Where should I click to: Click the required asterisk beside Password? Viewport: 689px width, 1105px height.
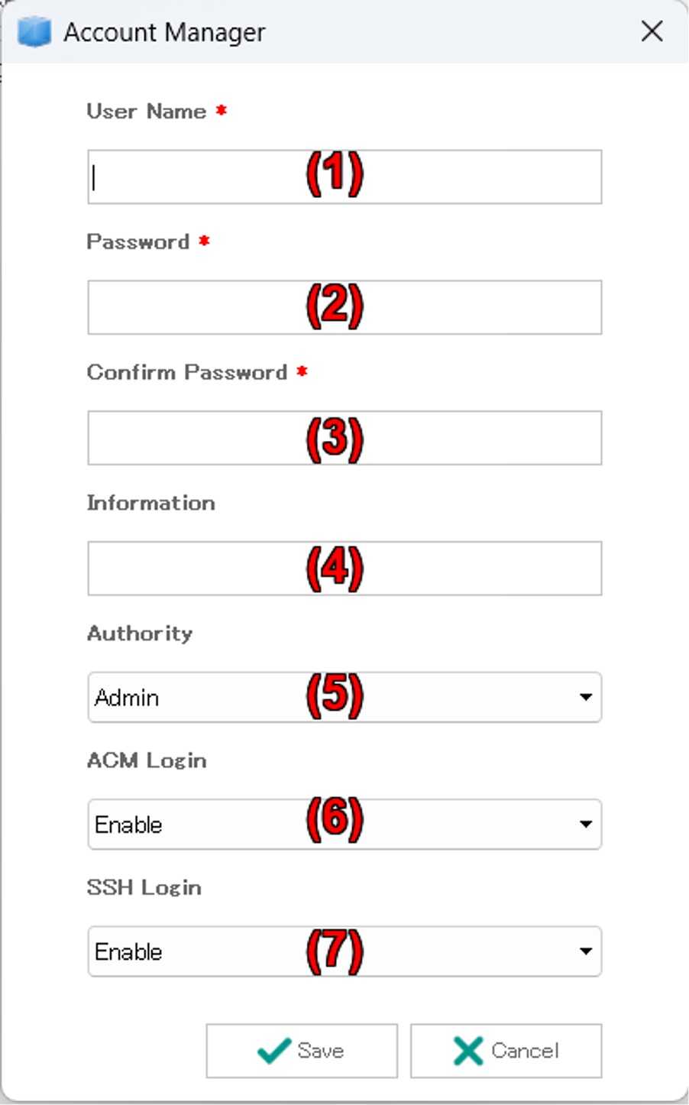click(x=205, y=240)
